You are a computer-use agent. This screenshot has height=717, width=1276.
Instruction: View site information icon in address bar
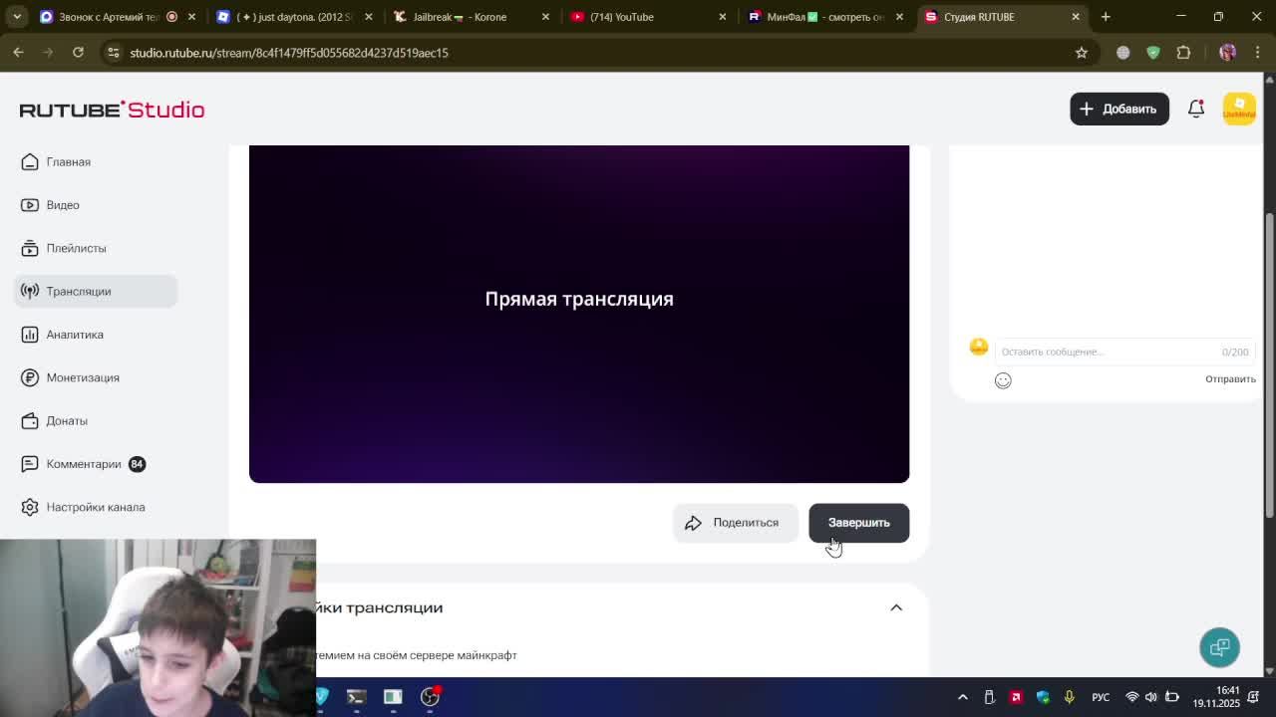(114, 53)
